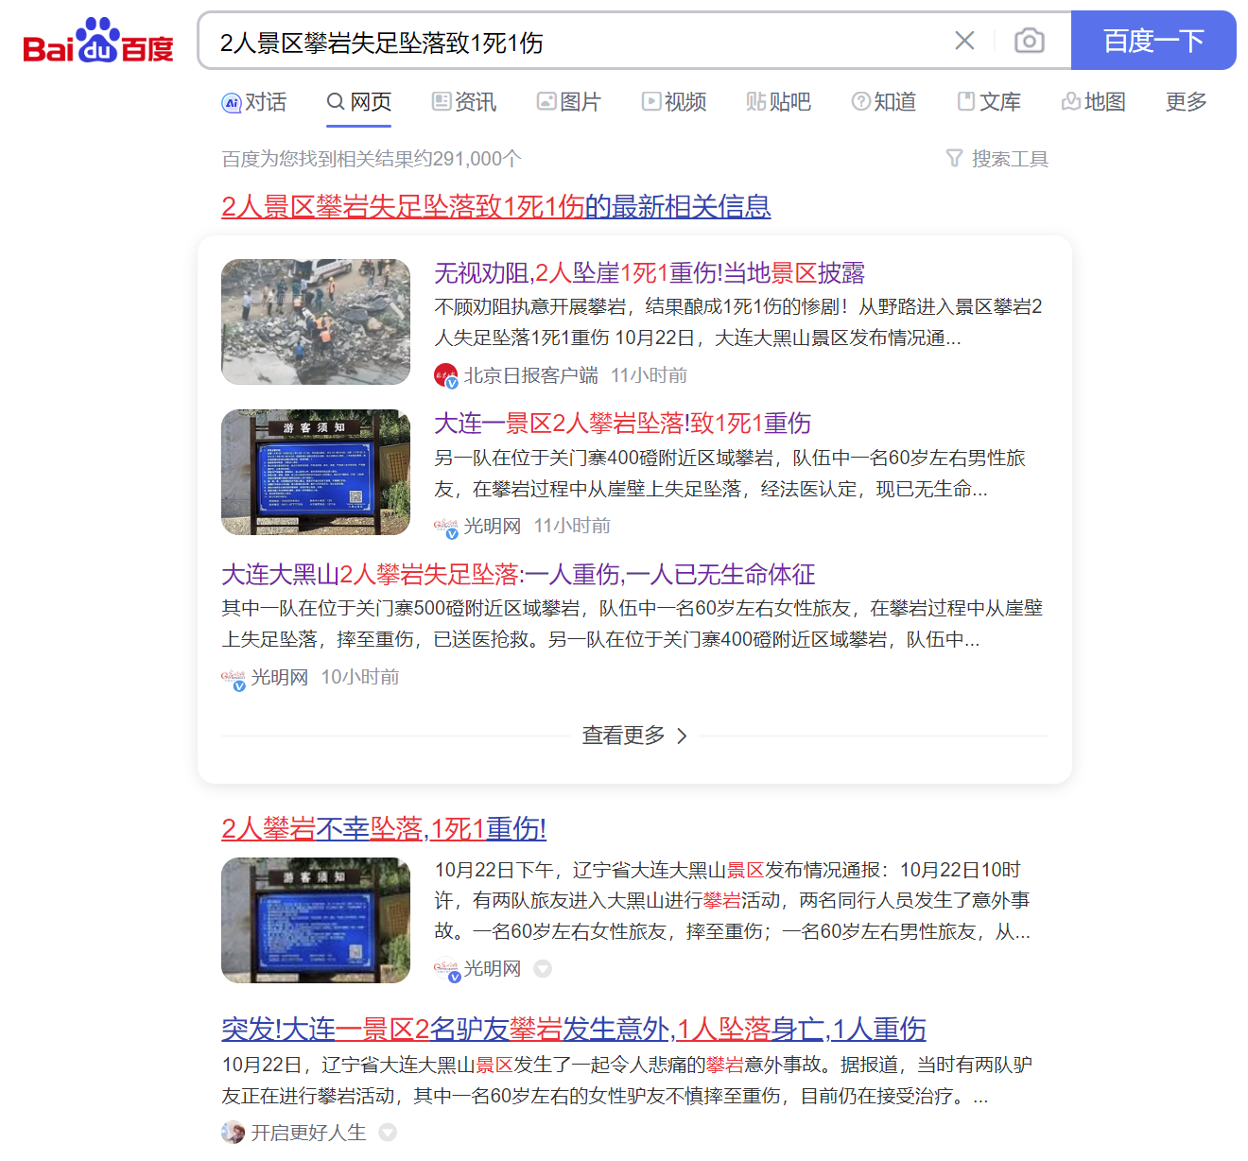Click the 百度一下 search button

coord(1153,41)
